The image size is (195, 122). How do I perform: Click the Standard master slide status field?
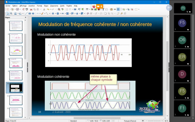(73, 121)
